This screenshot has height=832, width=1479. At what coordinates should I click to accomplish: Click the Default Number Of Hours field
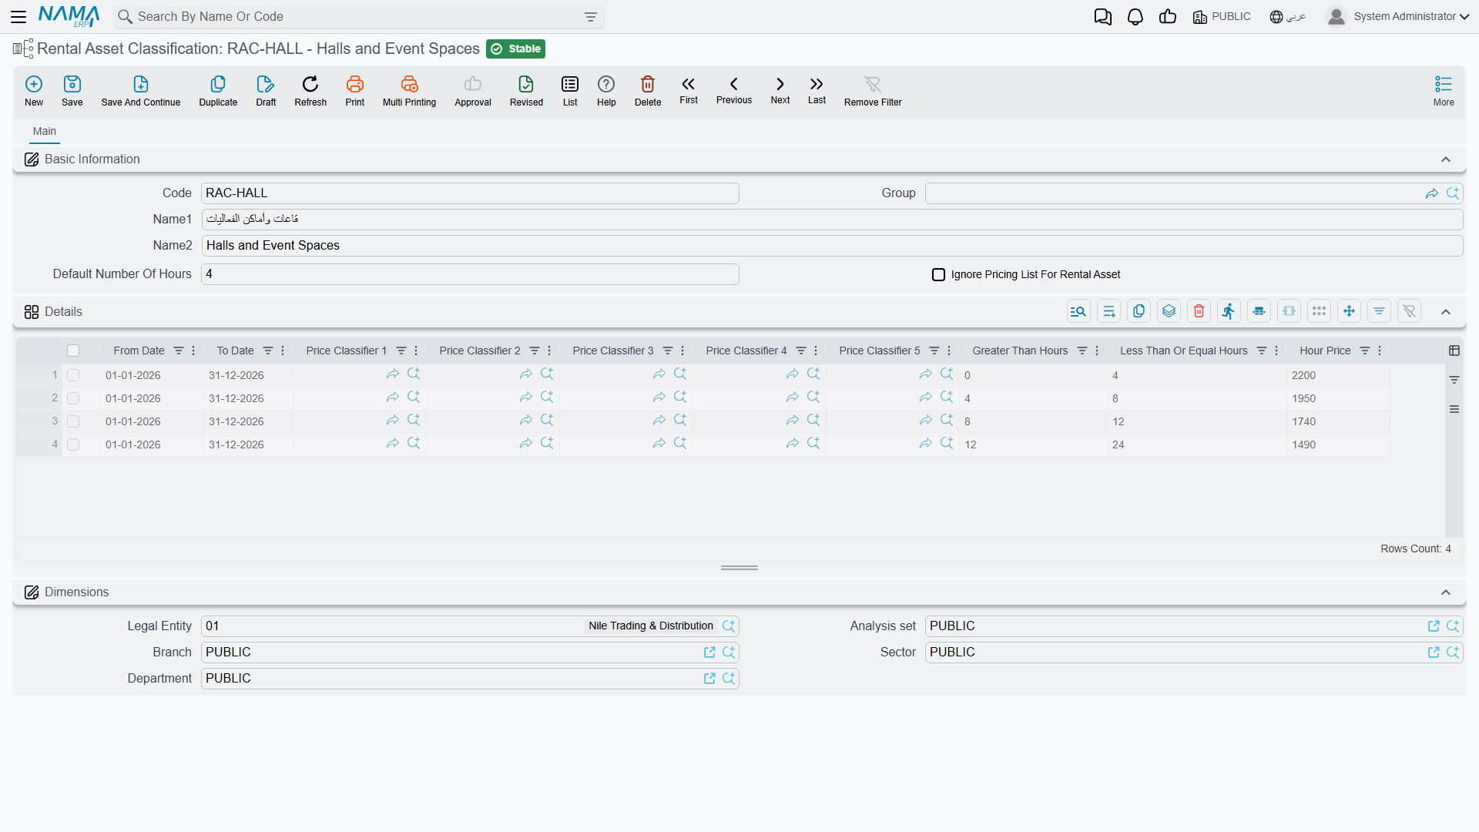pyautogui.click(x=470, y=274)
